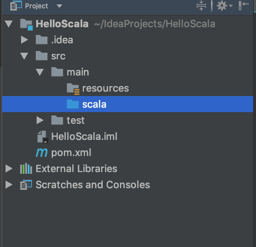Open the gear settings menu
Viewport: 256px width, 247px height.
click(224, 6)
